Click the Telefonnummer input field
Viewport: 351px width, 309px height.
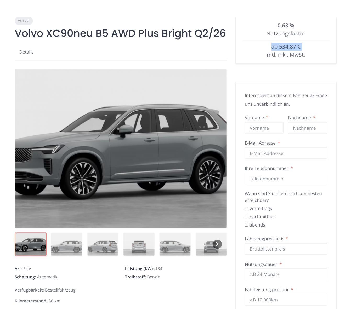286,179
